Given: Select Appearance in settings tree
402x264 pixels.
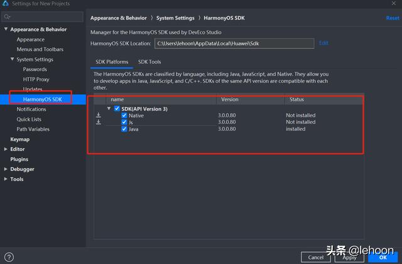Looking at the screenshot, I should click(31, 40).
